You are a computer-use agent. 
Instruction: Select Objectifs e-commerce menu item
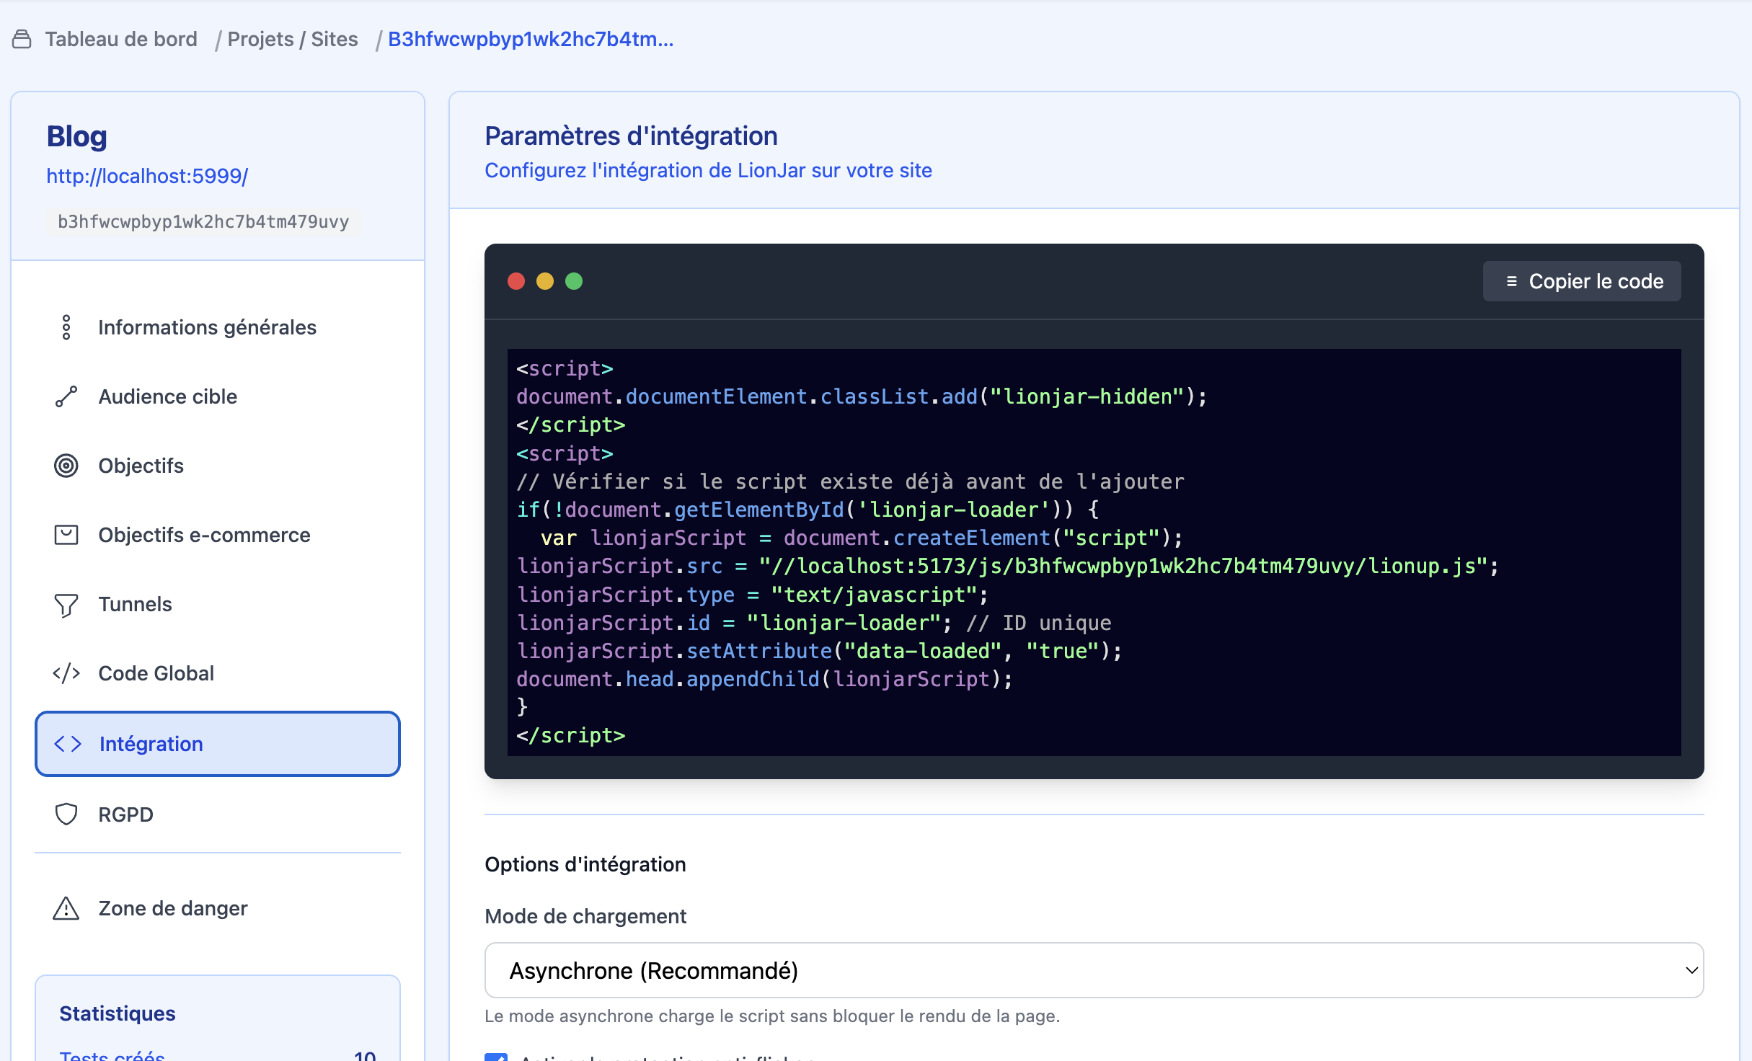(218, 535)
